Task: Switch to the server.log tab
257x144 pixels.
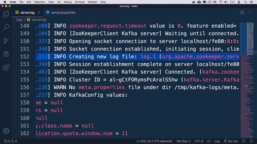Action: point(27,12)
